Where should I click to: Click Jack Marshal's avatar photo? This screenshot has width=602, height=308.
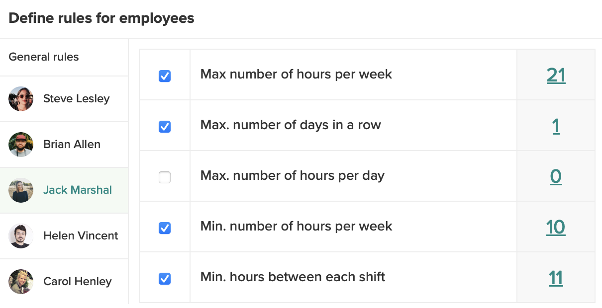tap(21, 190)
